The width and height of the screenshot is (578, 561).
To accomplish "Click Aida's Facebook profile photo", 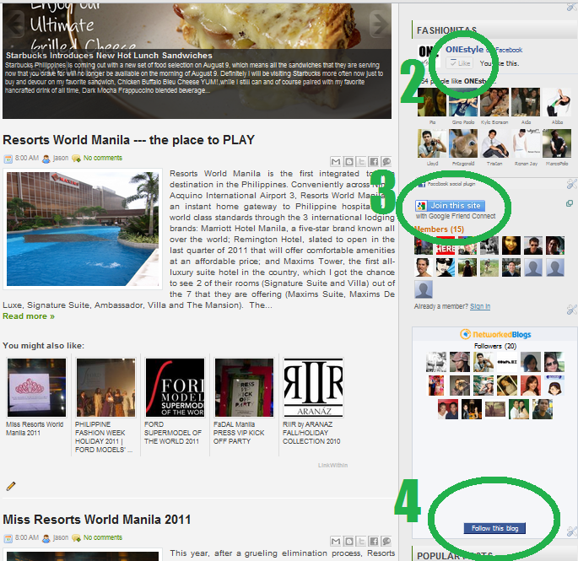I will coord(526,102).
